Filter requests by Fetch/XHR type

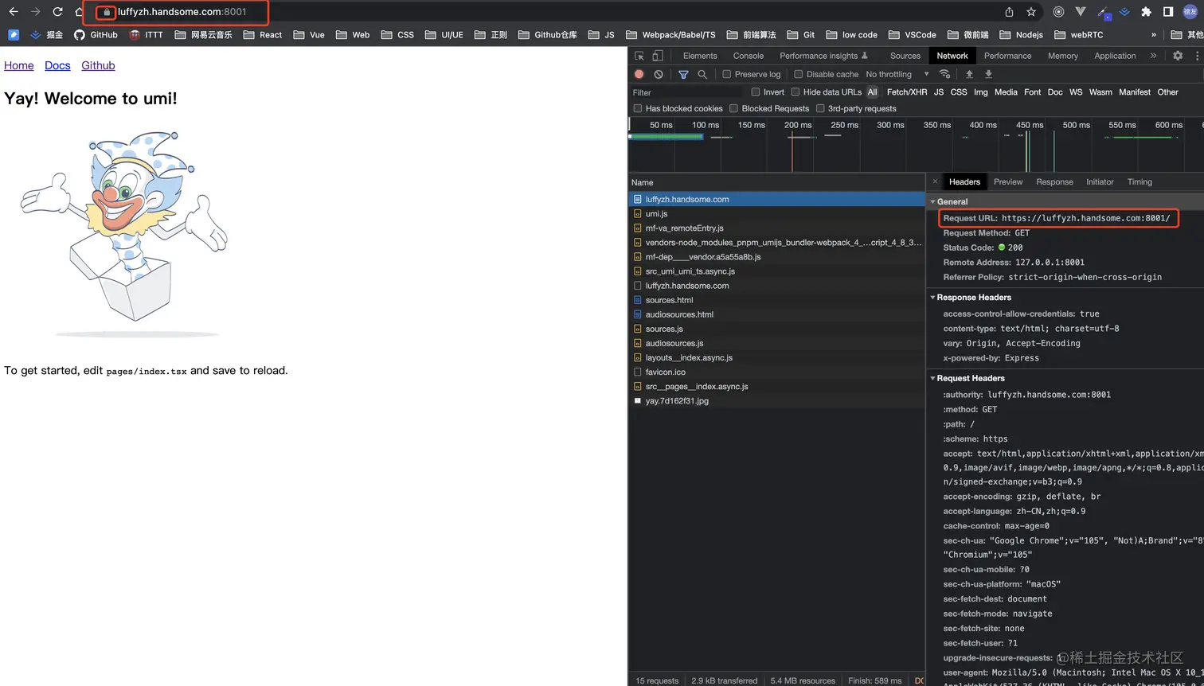[907, 92]
